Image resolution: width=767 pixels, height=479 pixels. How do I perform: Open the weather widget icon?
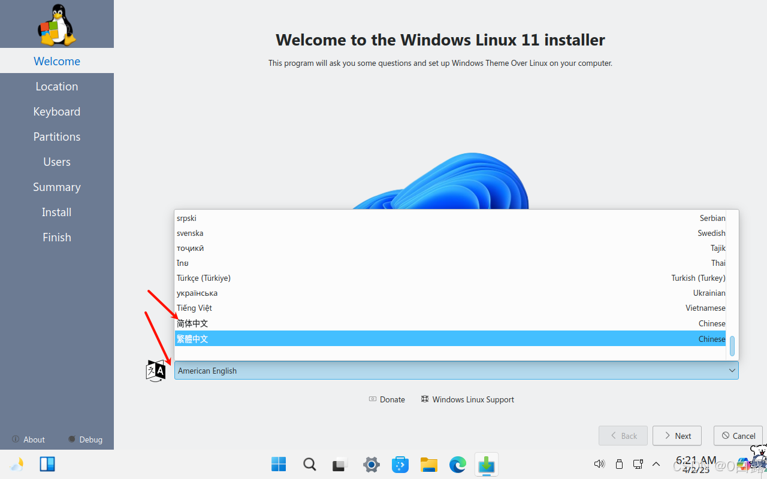pyautogui.click(x=17, y=464)
